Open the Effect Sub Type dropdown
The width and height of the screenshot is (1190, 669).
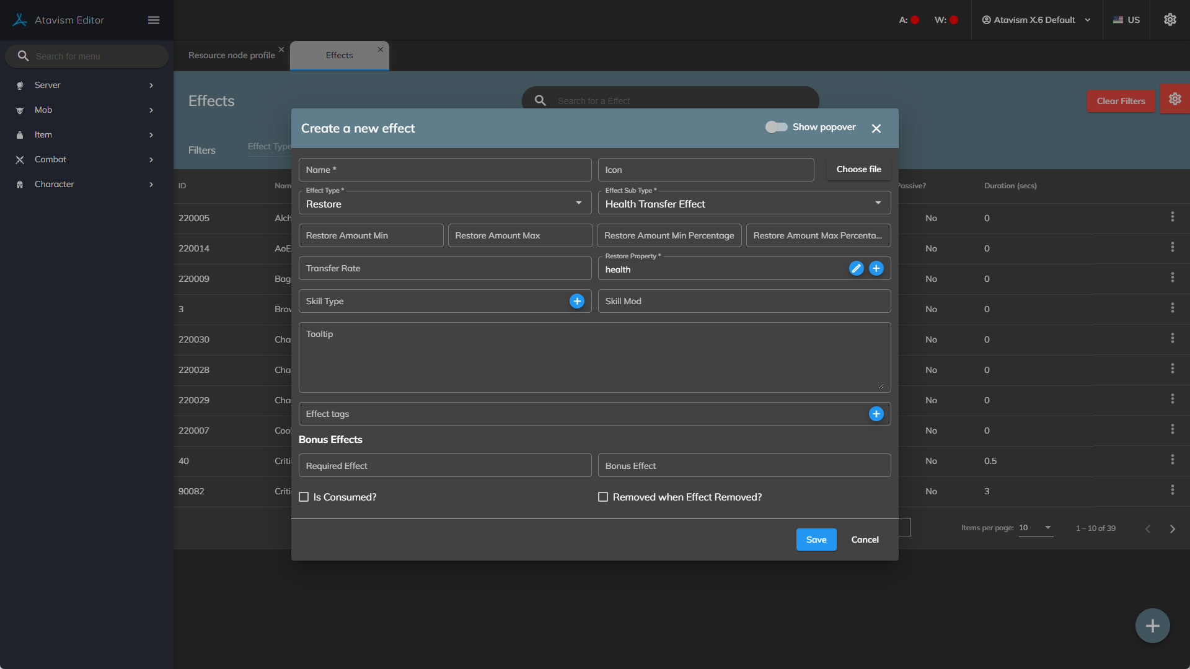tap(744, 203)
